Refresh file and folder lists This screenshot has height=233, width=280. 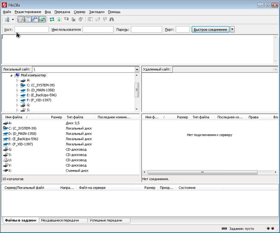[52, 20]
